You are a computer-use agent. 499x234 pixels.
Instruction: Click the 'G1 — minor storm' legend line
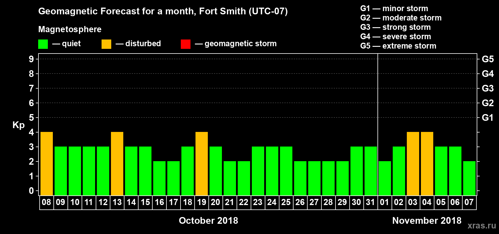pos(394,8)
